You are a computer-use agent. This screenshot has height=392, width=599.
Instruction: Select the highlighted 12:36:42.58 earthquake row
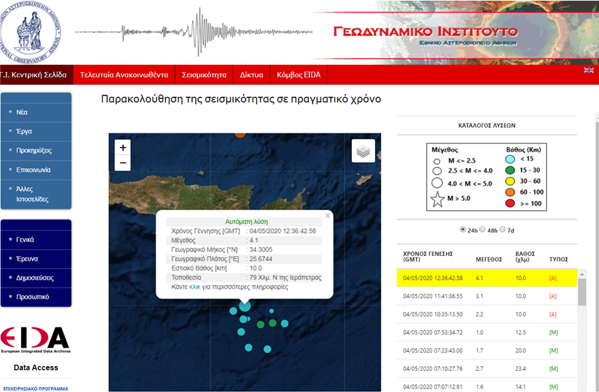[x=487, y=278]
